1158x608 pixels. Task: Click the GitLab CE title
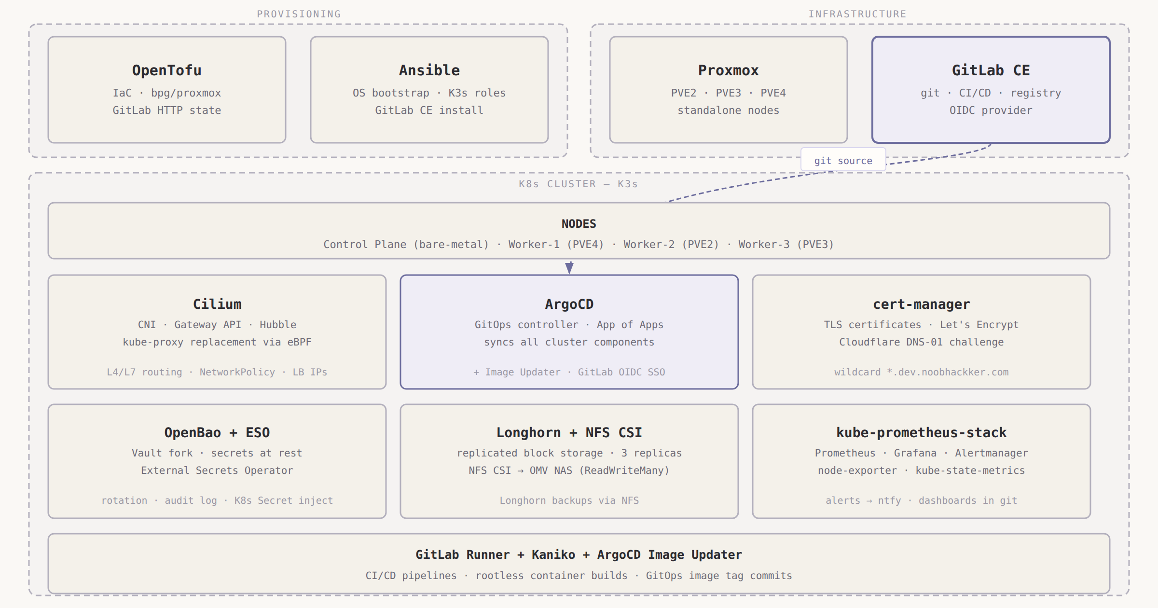(x=991, y=70)
